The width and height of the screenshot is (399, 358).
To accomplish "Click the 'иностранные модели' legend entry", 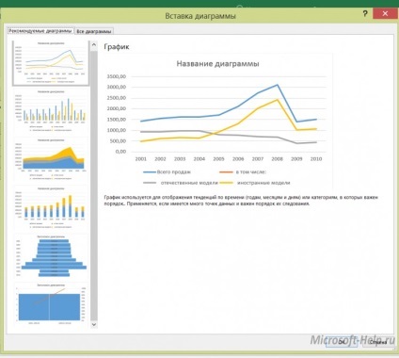I will [x=255, y=183].
